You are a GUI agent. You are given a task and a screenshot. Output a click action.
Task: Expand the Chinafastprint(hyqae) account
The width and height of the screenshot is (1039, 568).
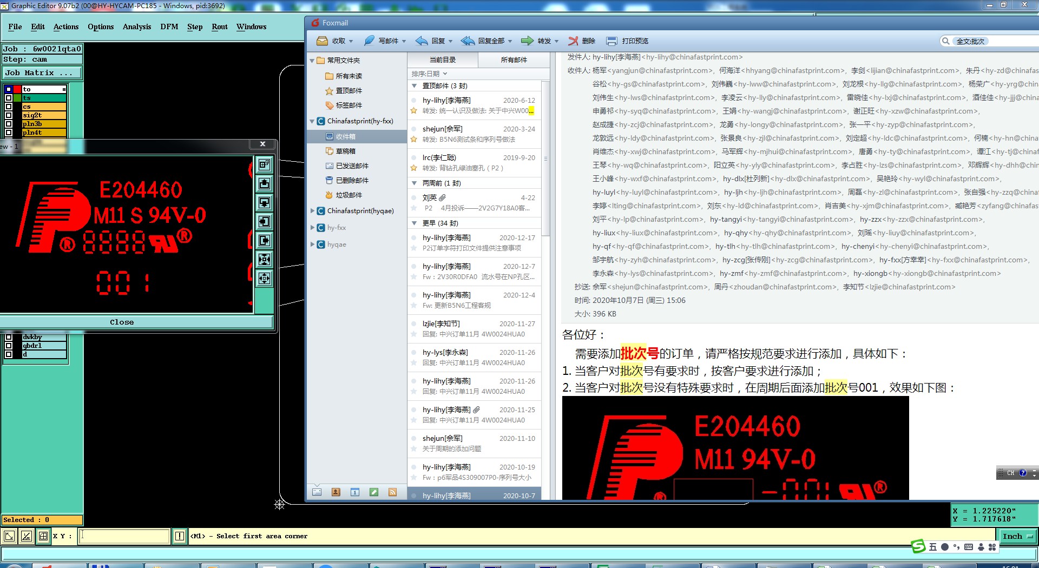[x=312, y=211]
